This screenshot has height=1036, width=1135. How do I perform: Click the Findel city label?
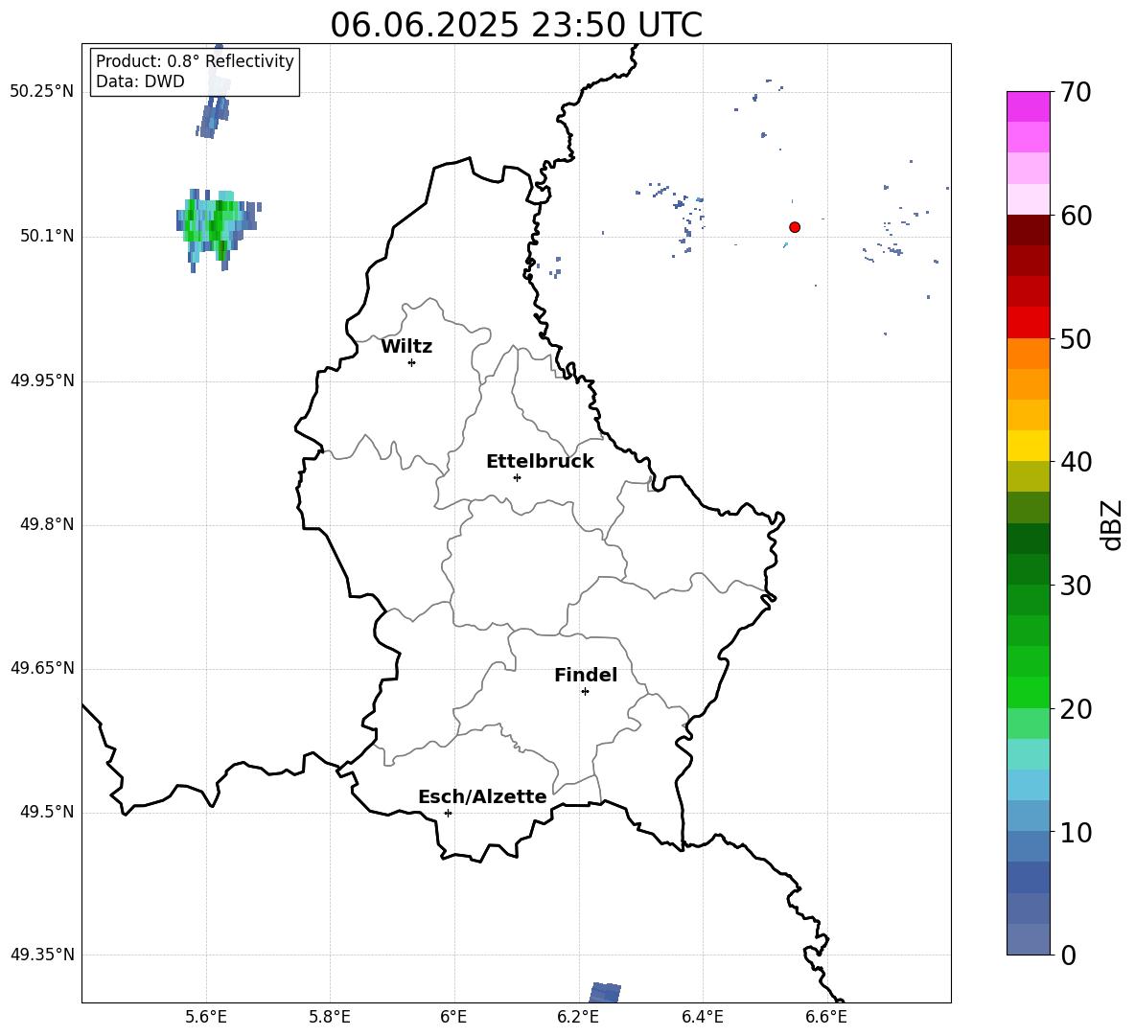pos(586,675)
